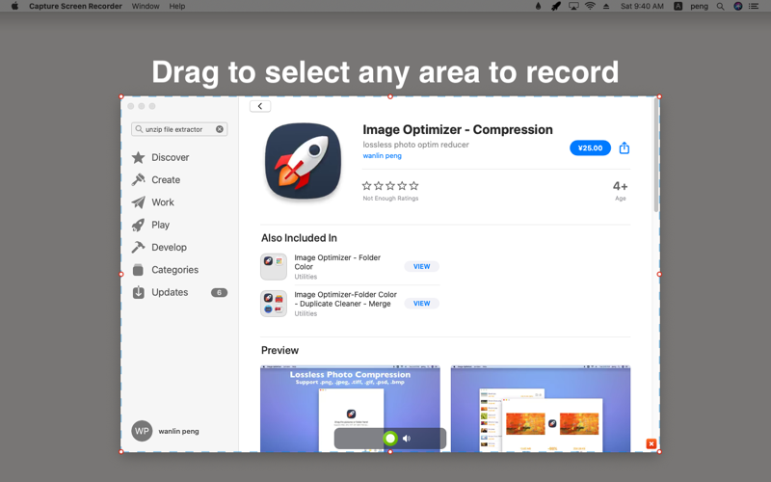The image size is (771, 482).
Task: Click the Updates download icon
Action: 138,292
